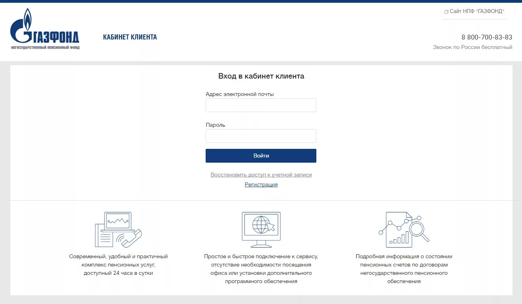Click the Войти button
Viewport: 522px width, 304px height.
pyautogui.click(x=261, y=156)
